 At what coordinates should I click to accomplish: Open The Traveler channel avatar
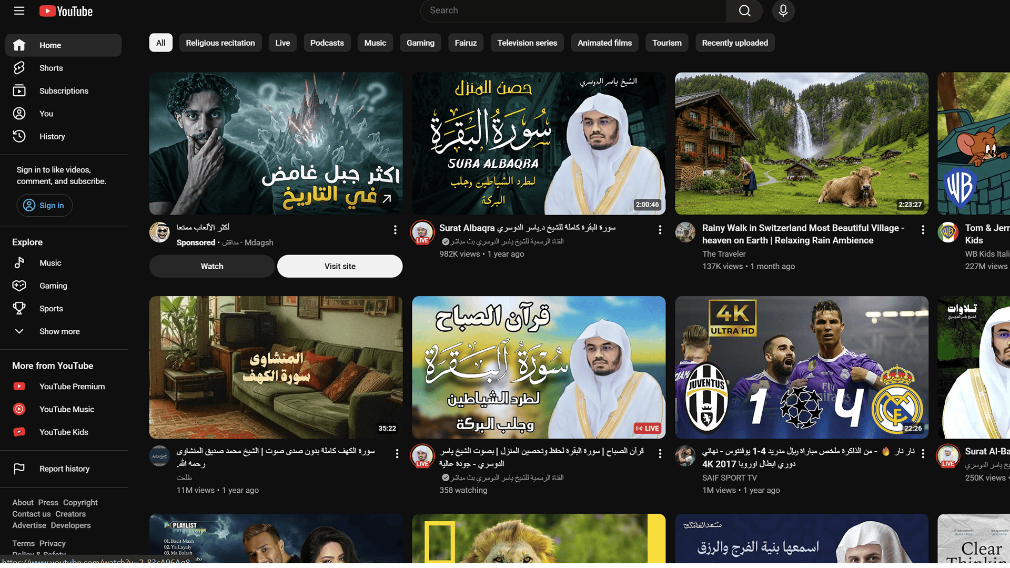(685, 232)
